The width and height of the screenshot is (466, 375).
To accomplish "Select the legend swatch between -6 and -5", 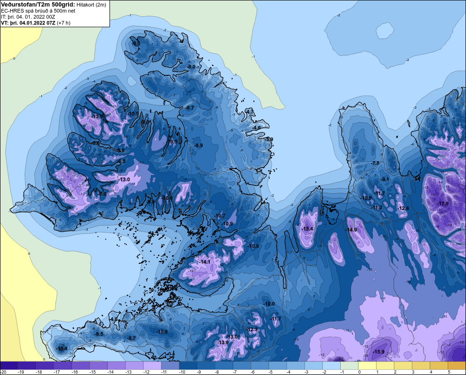I will click(260, 365).
